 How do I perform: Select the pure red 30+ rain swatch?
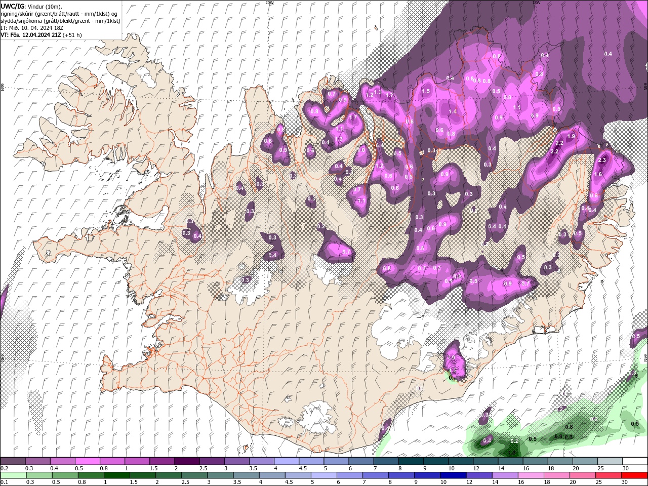(635, 475)
